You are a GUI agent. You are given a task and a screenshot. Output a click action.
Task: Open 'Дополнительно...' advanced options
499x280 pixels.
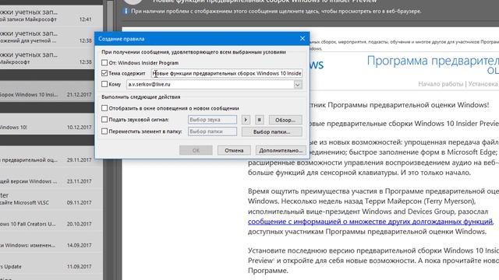(x=281, y=150)
